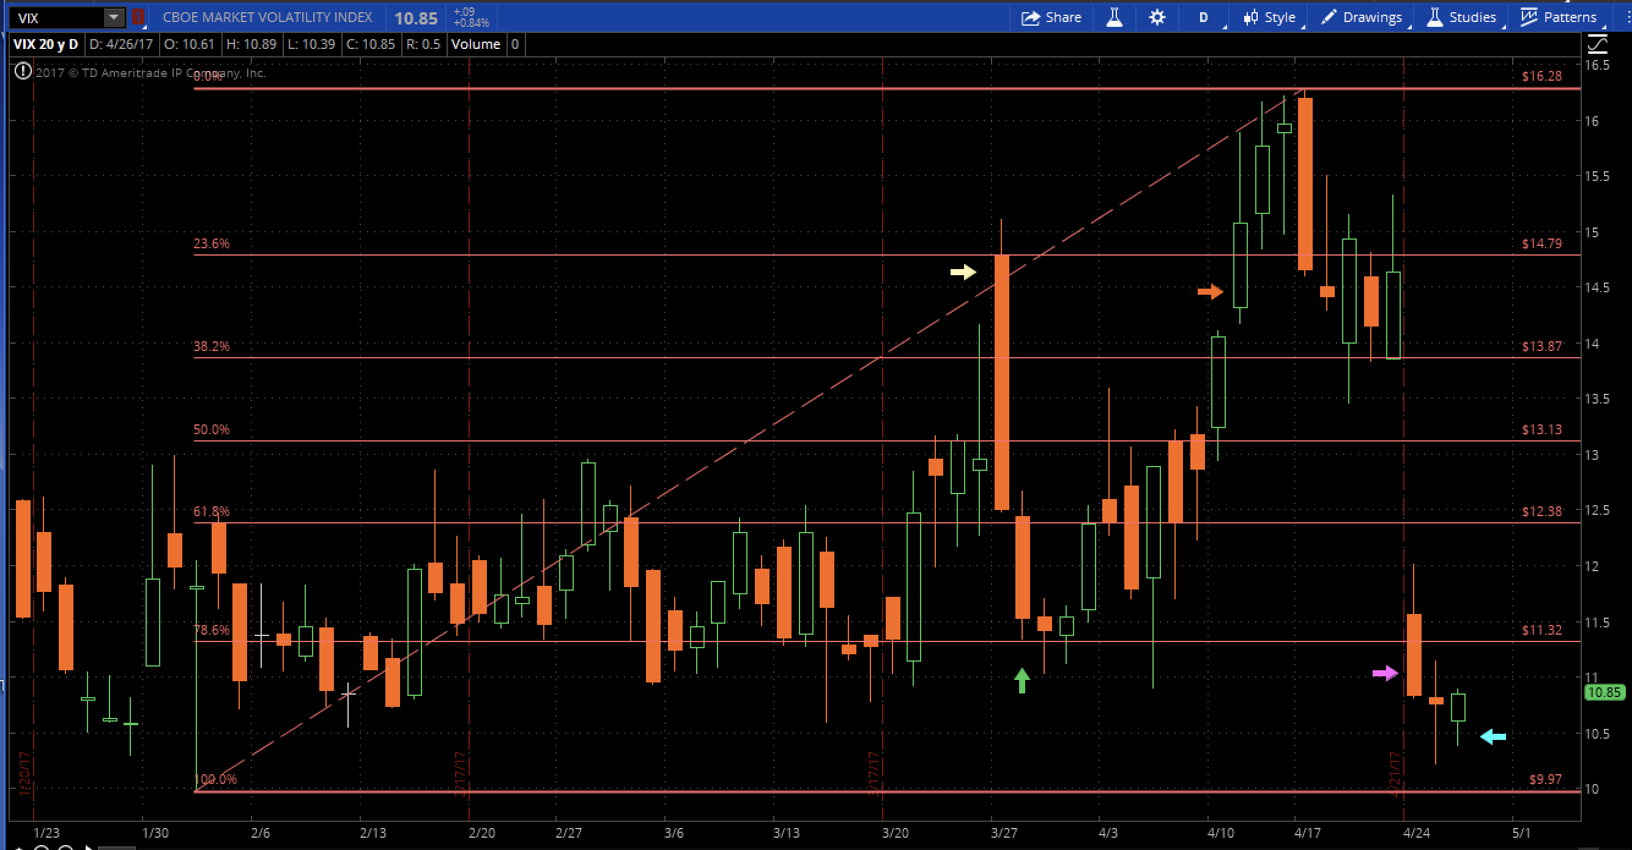Click the cyan left-pointing arrow drawing
The image size is (1632, 850).
[x=1493, y=736]
